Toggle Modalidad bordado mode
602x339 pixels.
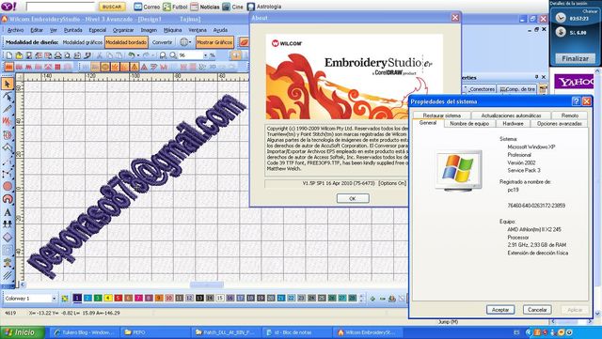[x=126, y=42]
